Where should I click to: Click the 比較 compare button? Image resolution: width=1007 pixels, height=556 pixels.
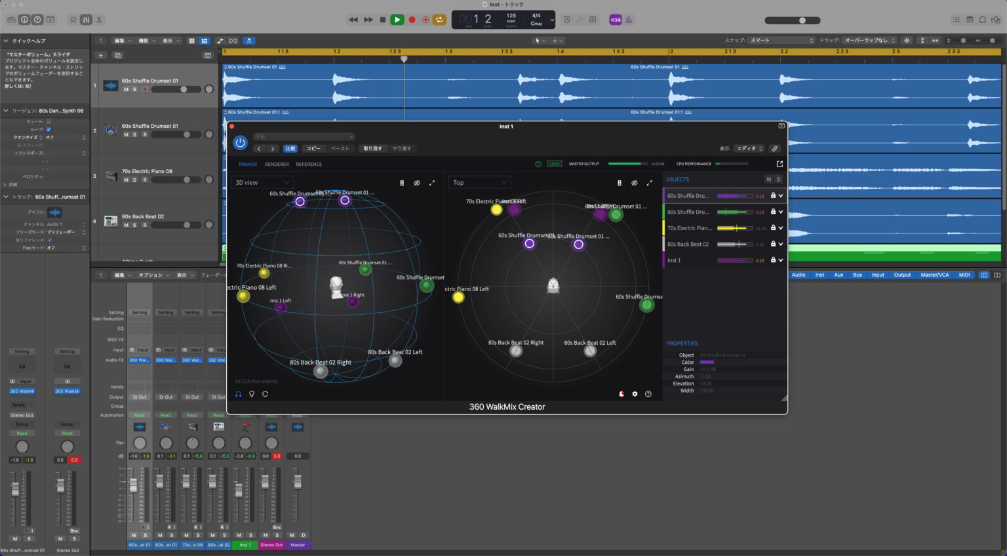[x=290, y=148]
